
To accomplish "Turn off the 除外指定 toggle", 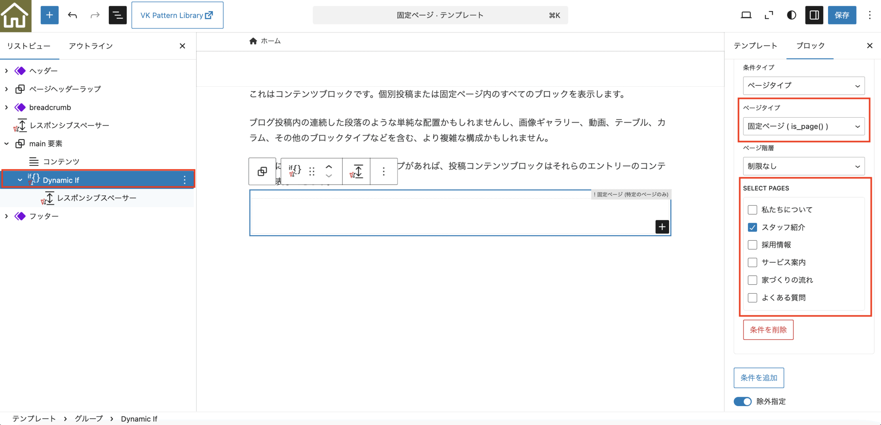I will click(743, 401).
